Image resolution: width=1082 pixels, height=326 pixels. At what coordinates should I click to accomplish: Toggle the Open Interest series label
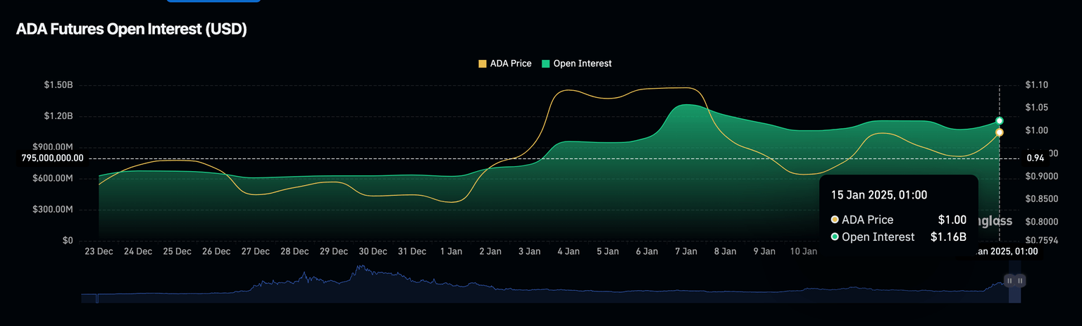582,63
